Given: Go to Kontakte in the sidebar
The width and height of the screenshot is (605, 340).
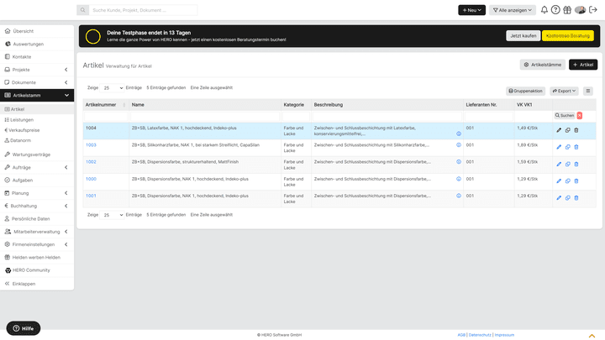Looking at the screenshot, I should 22,56.
